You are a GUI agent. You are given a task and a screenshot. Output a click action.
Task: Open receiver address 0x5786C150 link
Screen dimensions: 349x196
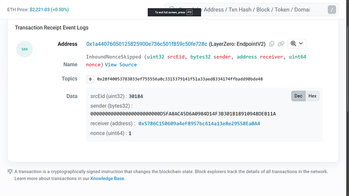(x=199, y=124)
